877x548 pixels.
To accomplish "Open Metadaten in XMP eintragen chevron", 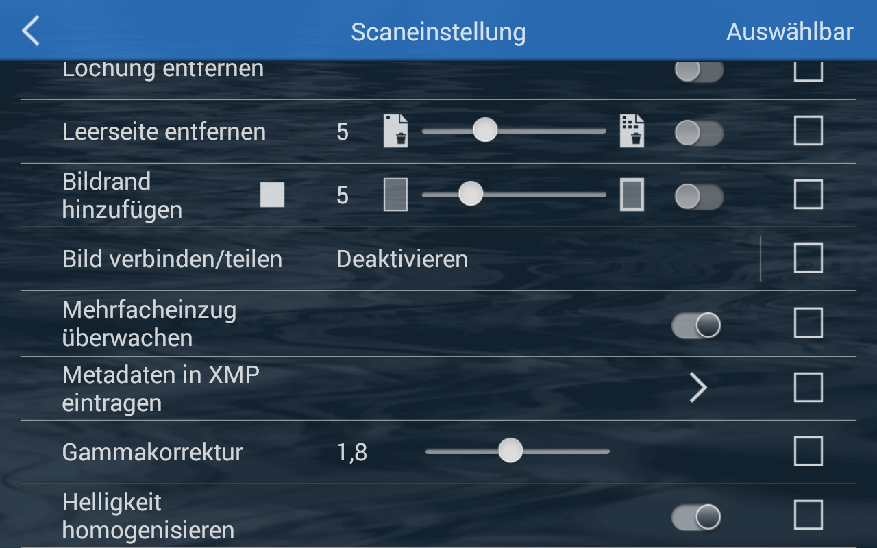I will pyautogui.click(x=698, y=388).
